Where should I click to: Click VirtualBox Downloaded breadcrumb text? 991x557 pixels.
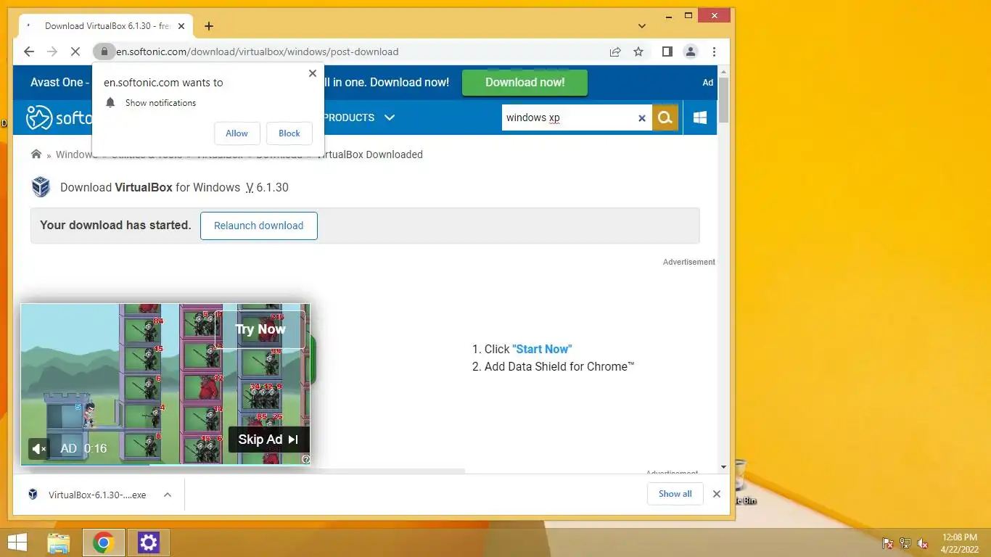tap(370, 154)
